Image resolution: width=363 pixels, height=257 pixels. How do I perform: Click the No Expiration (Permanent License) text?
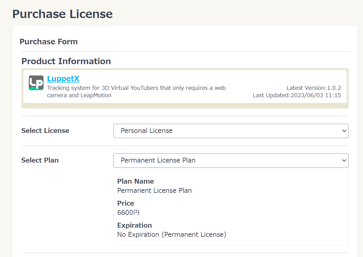(172, 235)
